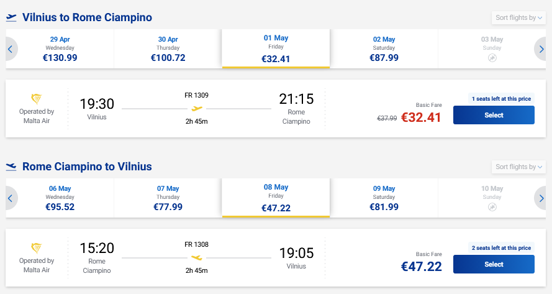The image size is (552, 294).
Task: Click the Ryanair harp logo on flight FR 1309
Action: pos(37,99)
